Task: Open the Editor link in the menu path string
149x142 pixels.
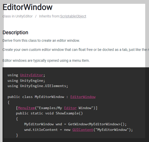Action: pyautogui.click(x=70, y=108)
